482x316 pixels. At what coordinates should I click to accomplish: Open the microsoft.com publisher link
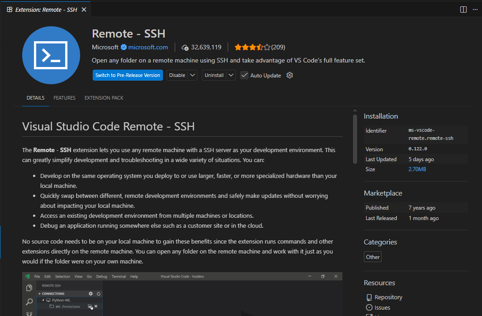click(x=148, y=47)
